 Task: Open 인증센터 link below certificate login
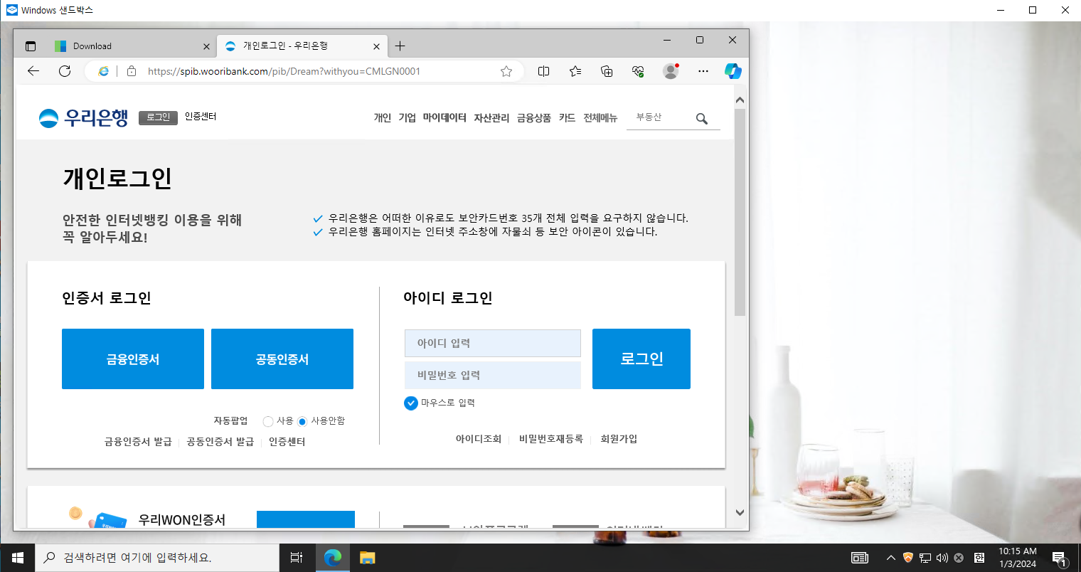point(287,442)
